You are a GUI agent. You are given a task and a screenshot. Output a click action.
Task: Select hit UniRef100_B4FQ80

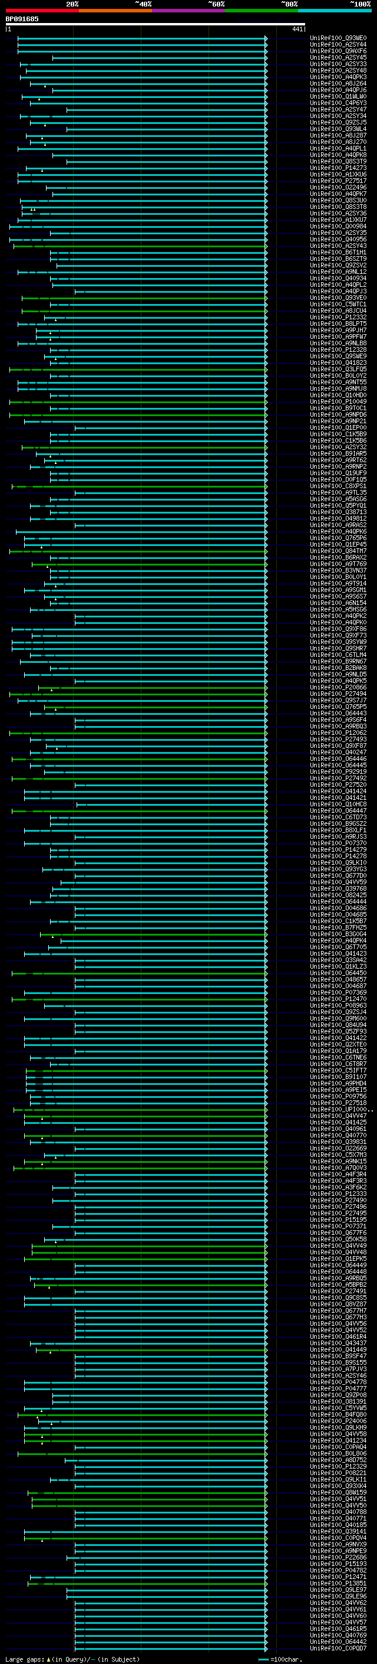click(x=338, y=1415)
